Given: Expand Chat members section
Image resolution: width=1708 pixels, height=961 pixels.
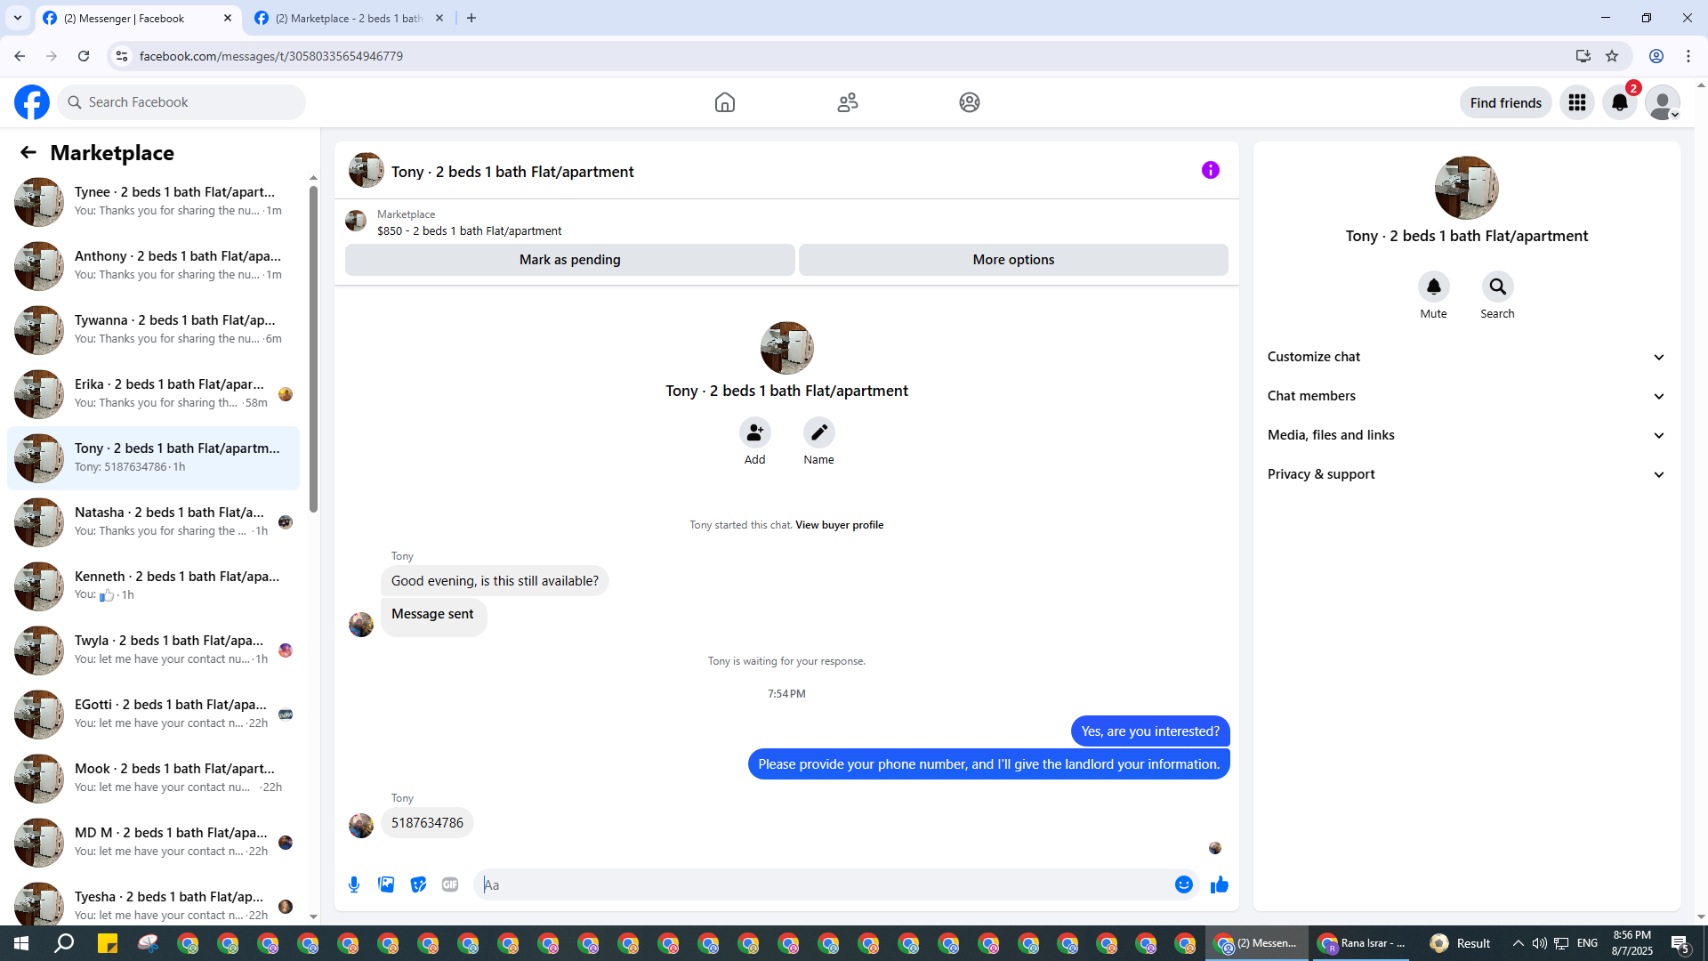Looking at the screenshot, I should coord(1466,396).
